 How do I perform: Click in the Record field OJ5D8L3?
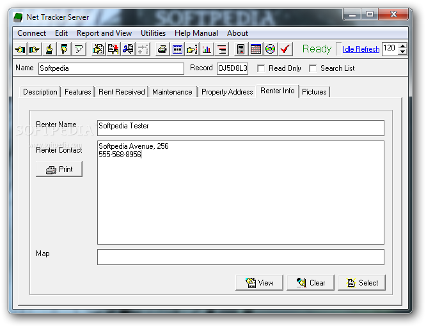(232, 68)
